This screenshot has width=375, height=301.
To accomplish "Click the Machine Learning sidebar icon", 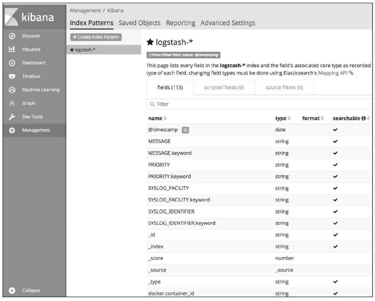I will pos(12,90).
